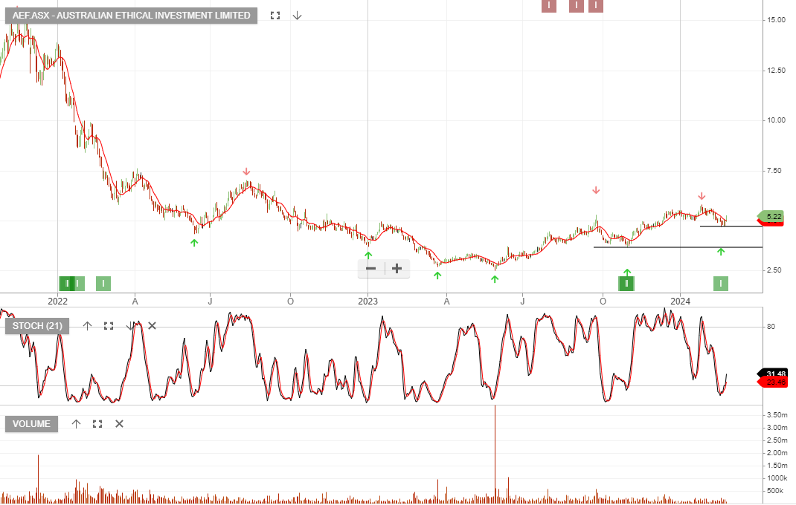Click the down arrow beside the chart title

click(297, 16)
